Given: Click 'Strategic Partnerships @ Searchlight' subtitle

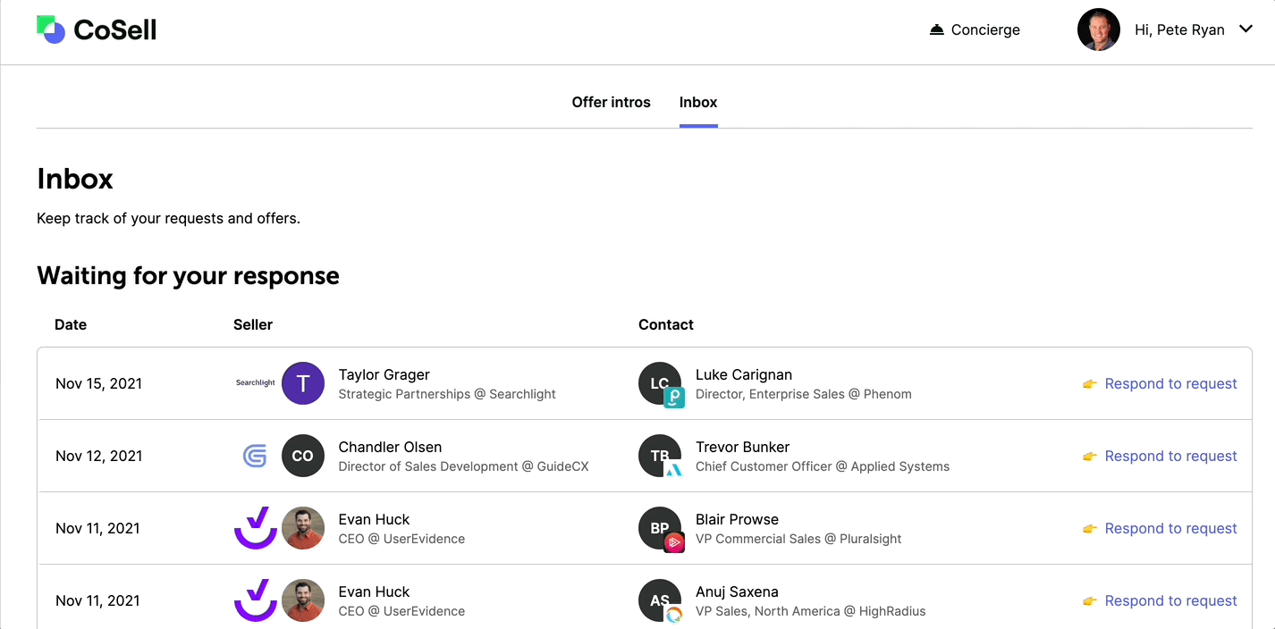Looking at the screenshot, I should point(447,394).
